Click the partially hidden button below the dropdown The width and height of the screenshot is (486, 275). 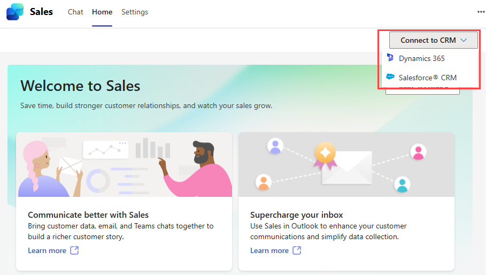point(422,92)
